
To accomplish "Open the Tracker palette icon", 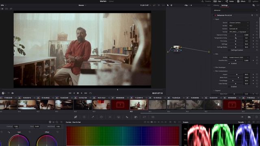I will click(x=110, y=117).
